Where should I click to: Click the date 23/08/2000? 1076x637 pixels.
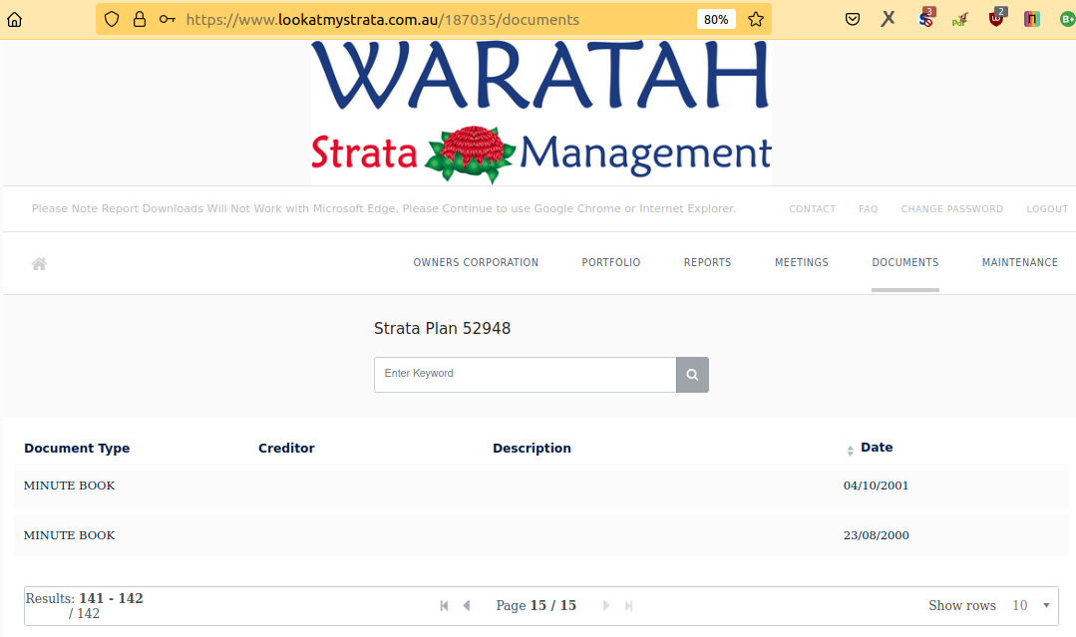pyautogui.click(x=877, y=535)
